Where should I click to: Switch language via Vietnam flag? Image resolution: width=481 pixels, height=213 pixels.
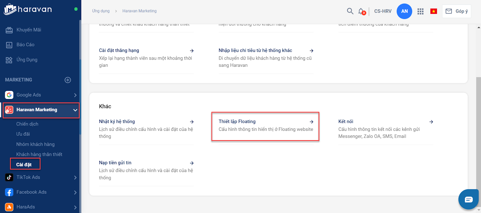(x=434, y=11)
